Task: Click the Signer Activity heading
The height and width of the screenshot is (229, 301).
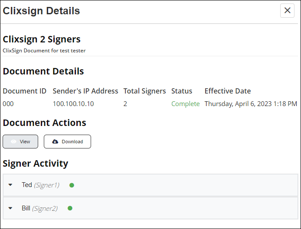Action: [x=35, y=164]
